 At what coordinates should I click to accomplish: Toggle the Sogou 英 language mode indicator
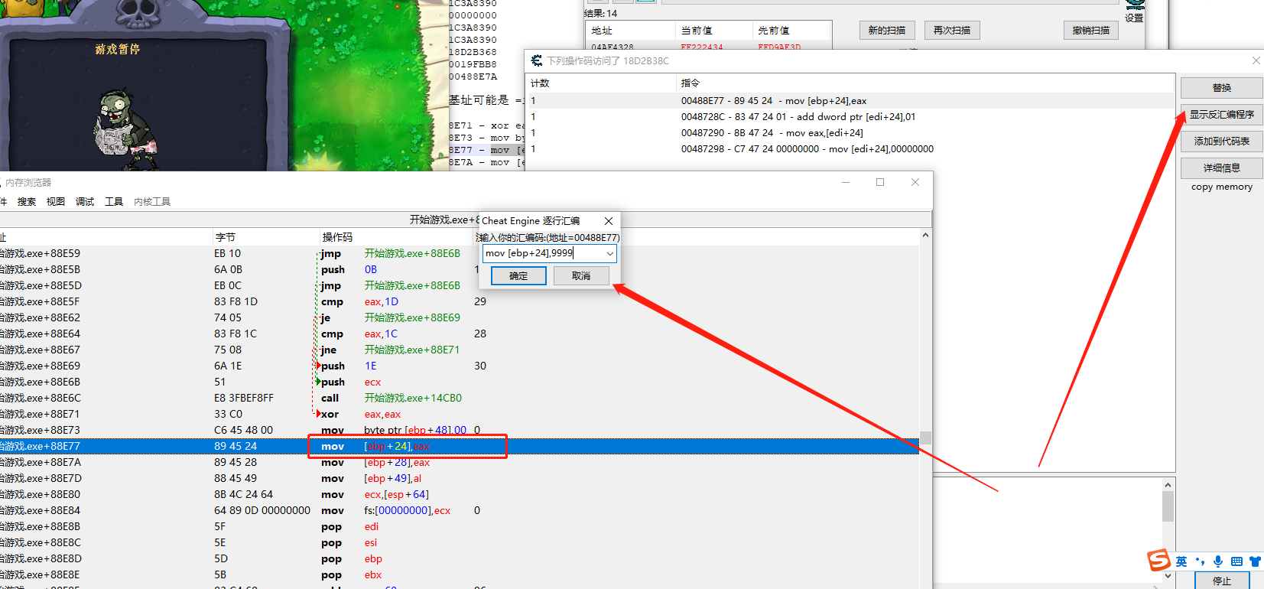click(x=1181, y=561)
